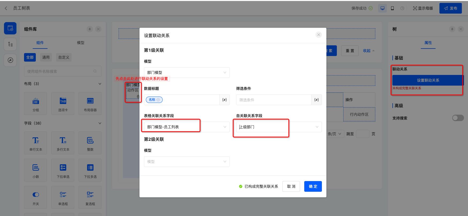Image resolution: width=468 pixels, height=216 pixels.
Task: Click the 显示母版 option
Action: [x=423, y=8]
